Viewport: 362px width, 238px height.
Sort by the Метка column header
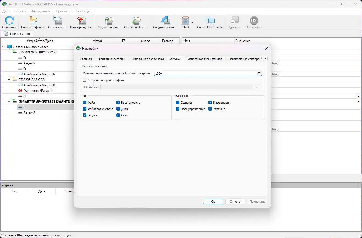[x=97, y=41]
